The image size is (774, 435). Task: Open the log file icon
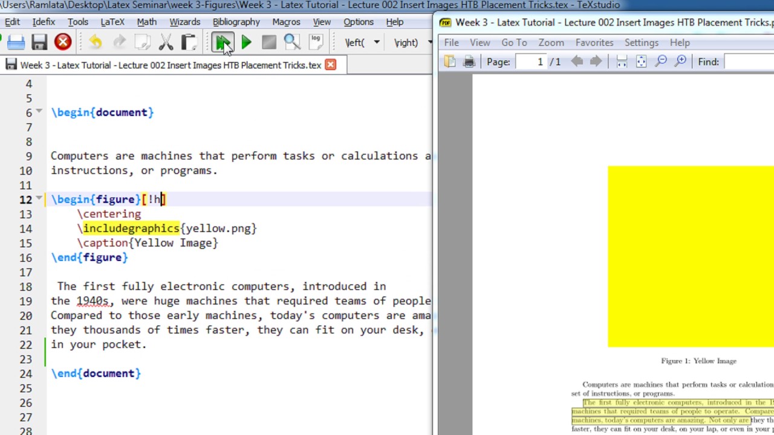click(x=316, y=42)
